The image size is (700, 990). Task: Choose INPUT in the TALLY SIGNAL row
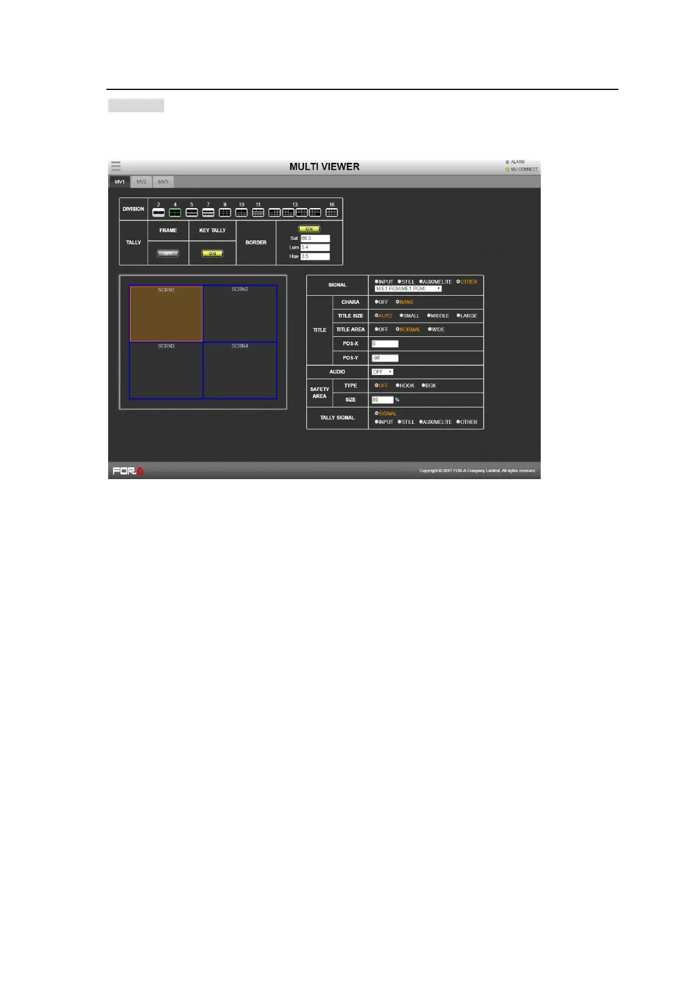click(x=384, y=422)
